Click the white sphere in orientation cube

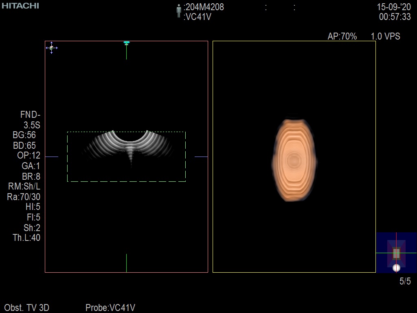pyautogui.click(x=396, y=268)
